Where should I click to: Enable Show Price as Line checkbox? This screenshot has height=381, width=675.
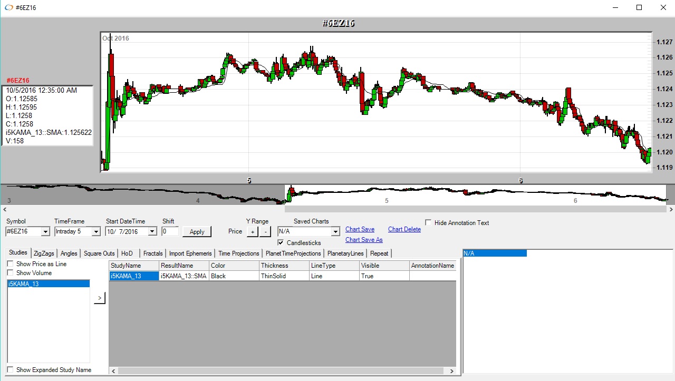pos(10,264)
